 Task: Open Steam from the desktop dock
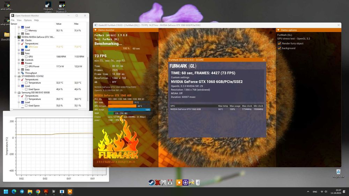click(151, 182)
